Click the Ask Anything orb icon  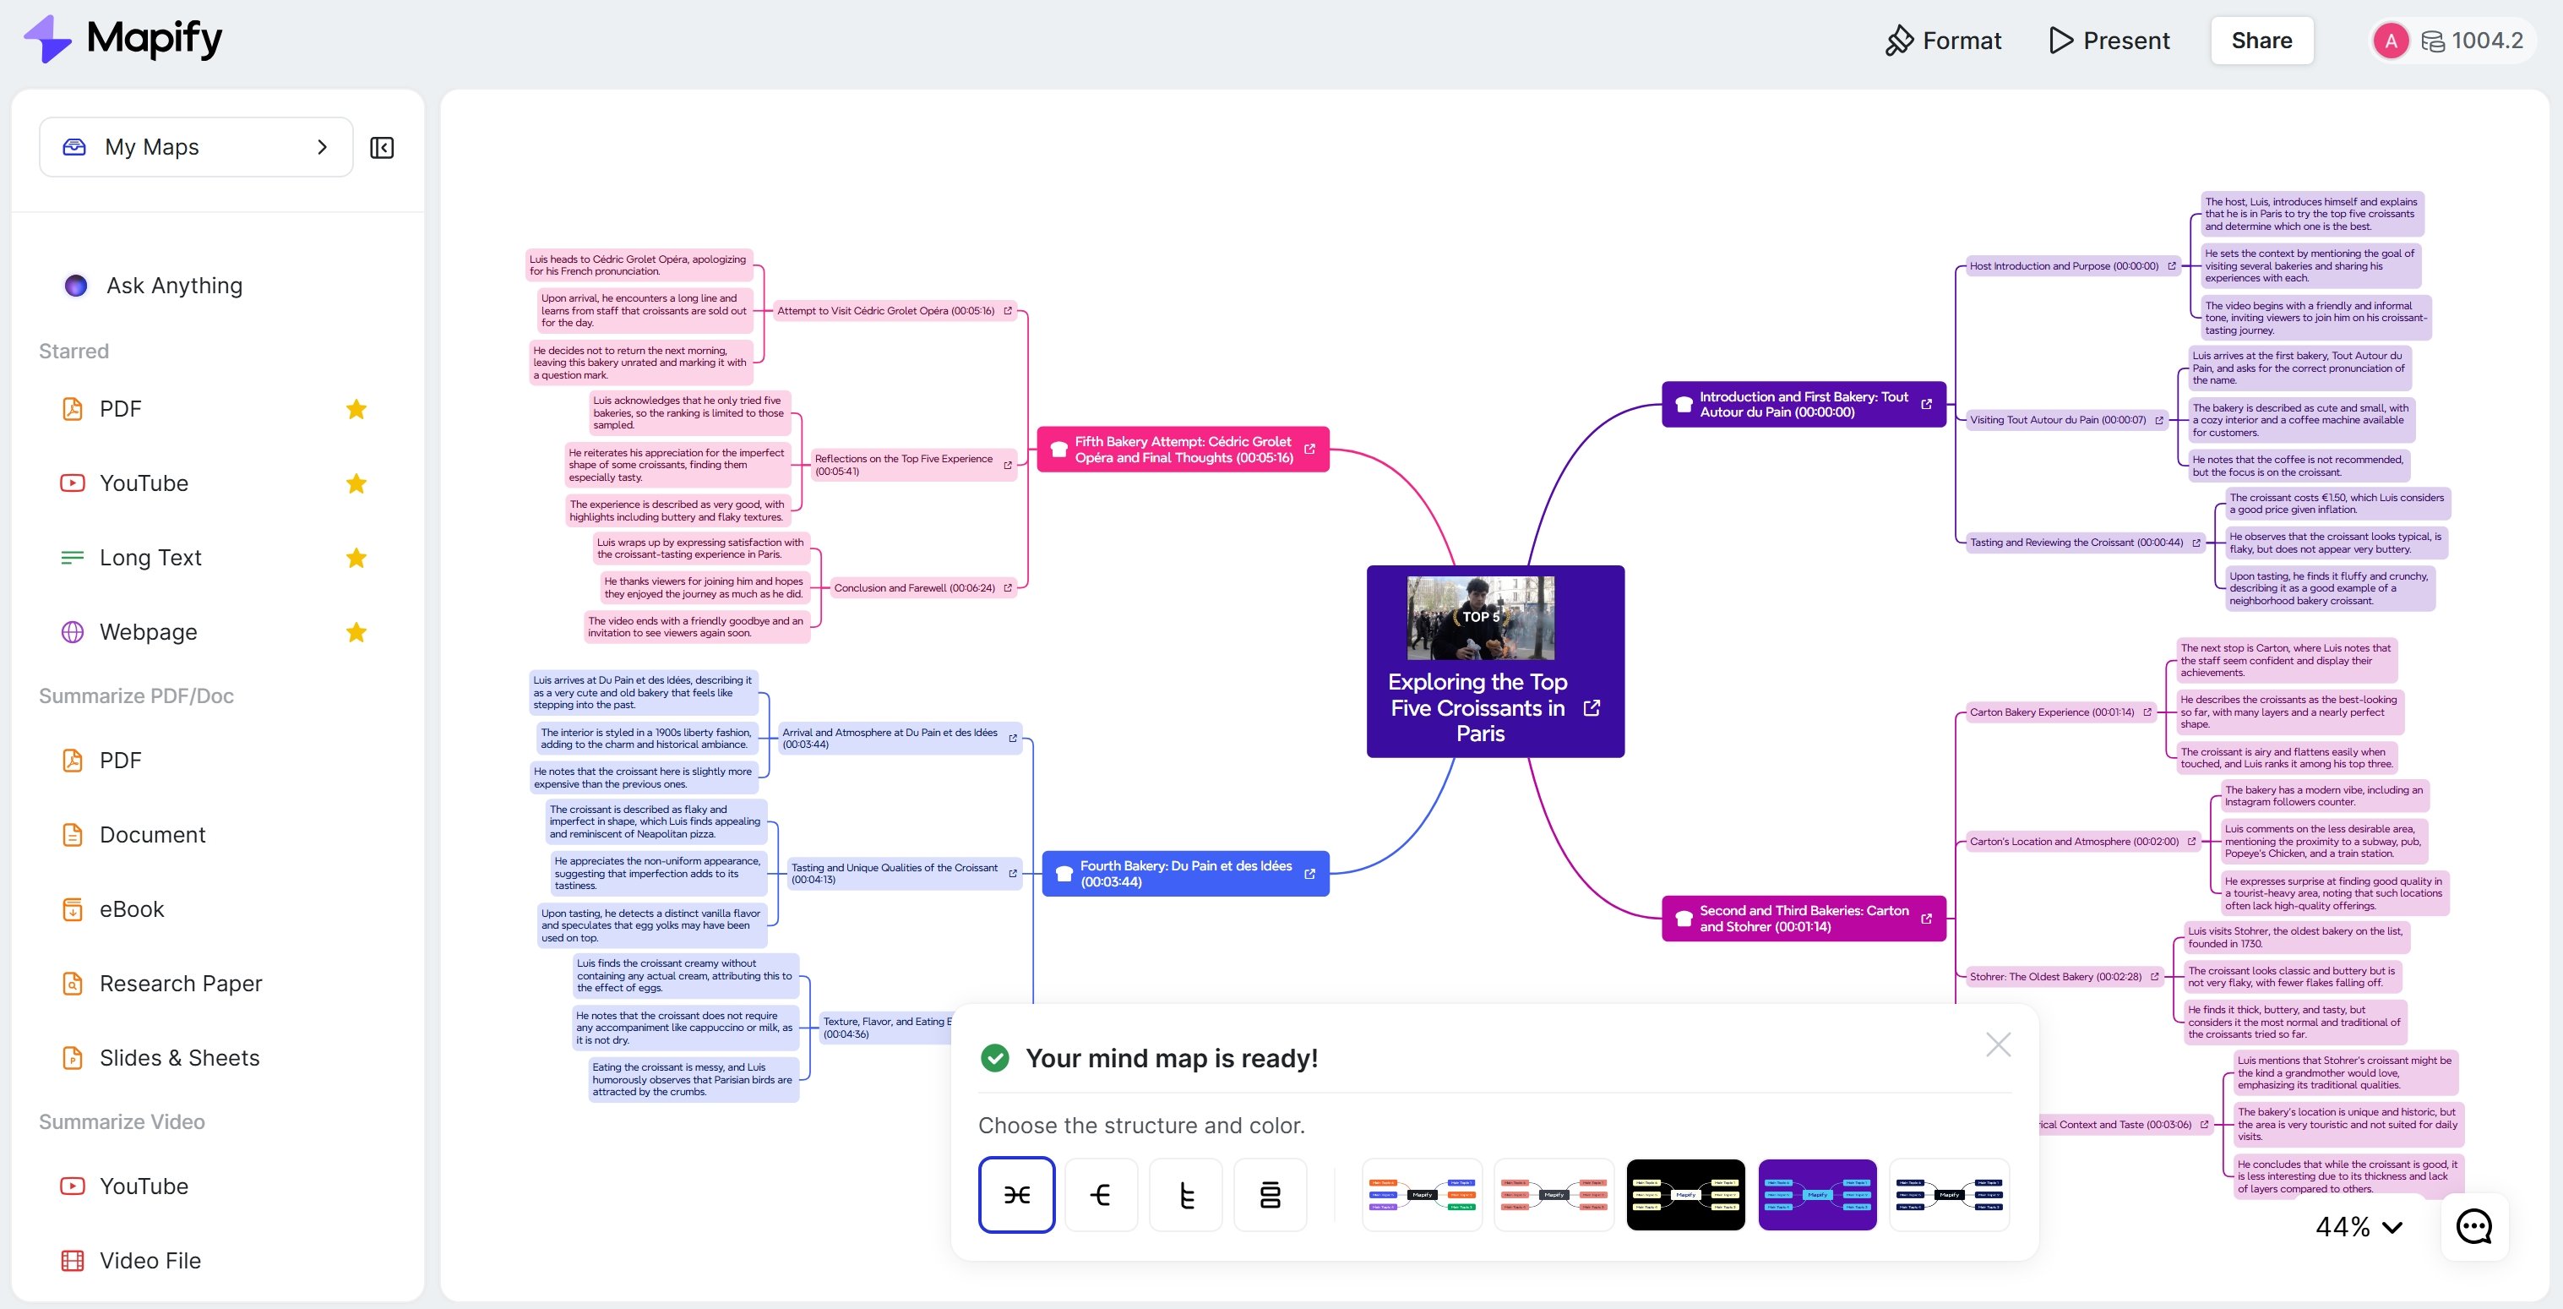tap(76, 286)
